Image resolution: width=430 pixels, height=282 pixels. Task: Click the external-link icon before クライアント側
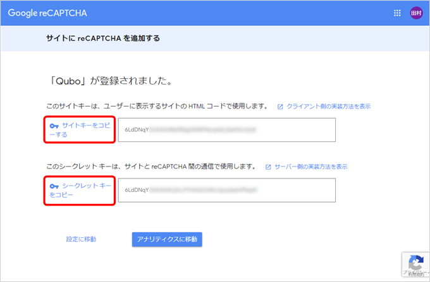[x=280, y=107]
